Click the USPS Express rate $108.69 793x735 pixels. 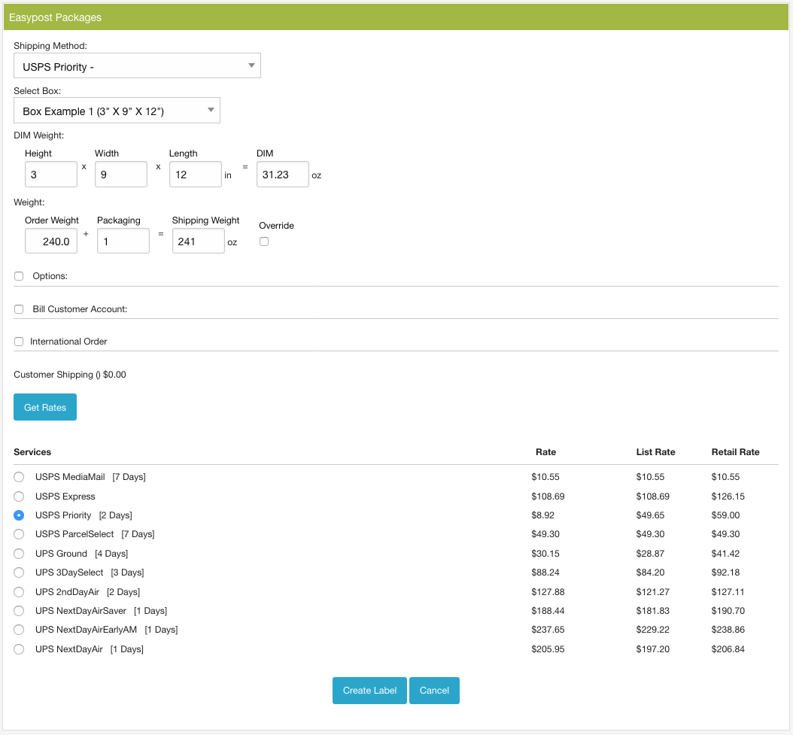coord(548,497)
